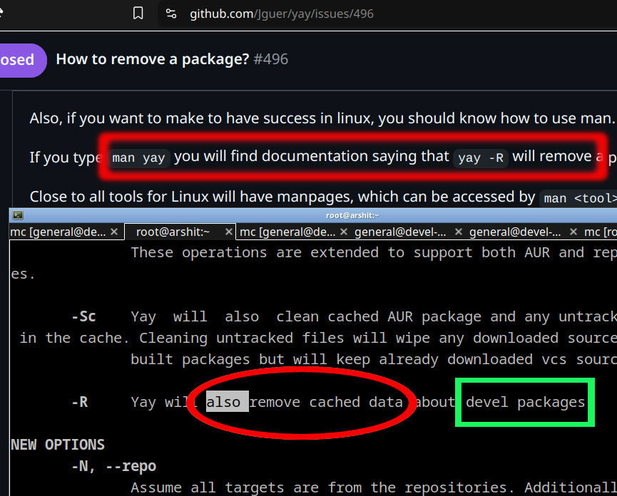Click issue title 'How to remove a package?'
This screenshot has width=617, height=496.
pyautogui.click(x=153, y=59)
